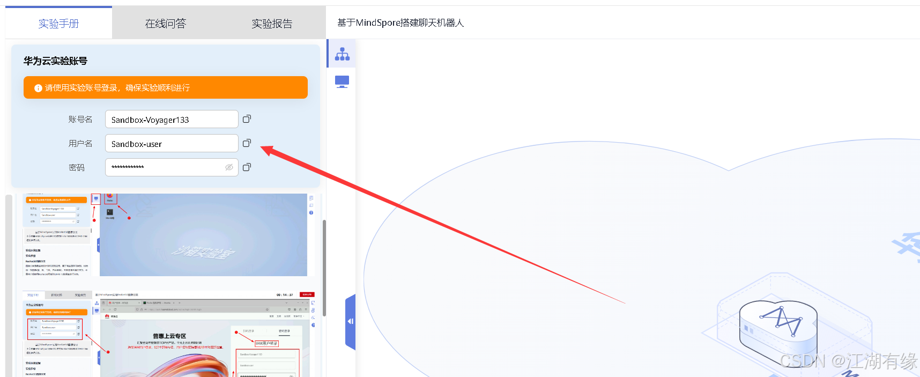The image size is (920, 377).
Task: Open the Huawei login page screenshot thumbnail
Action: 169,334
